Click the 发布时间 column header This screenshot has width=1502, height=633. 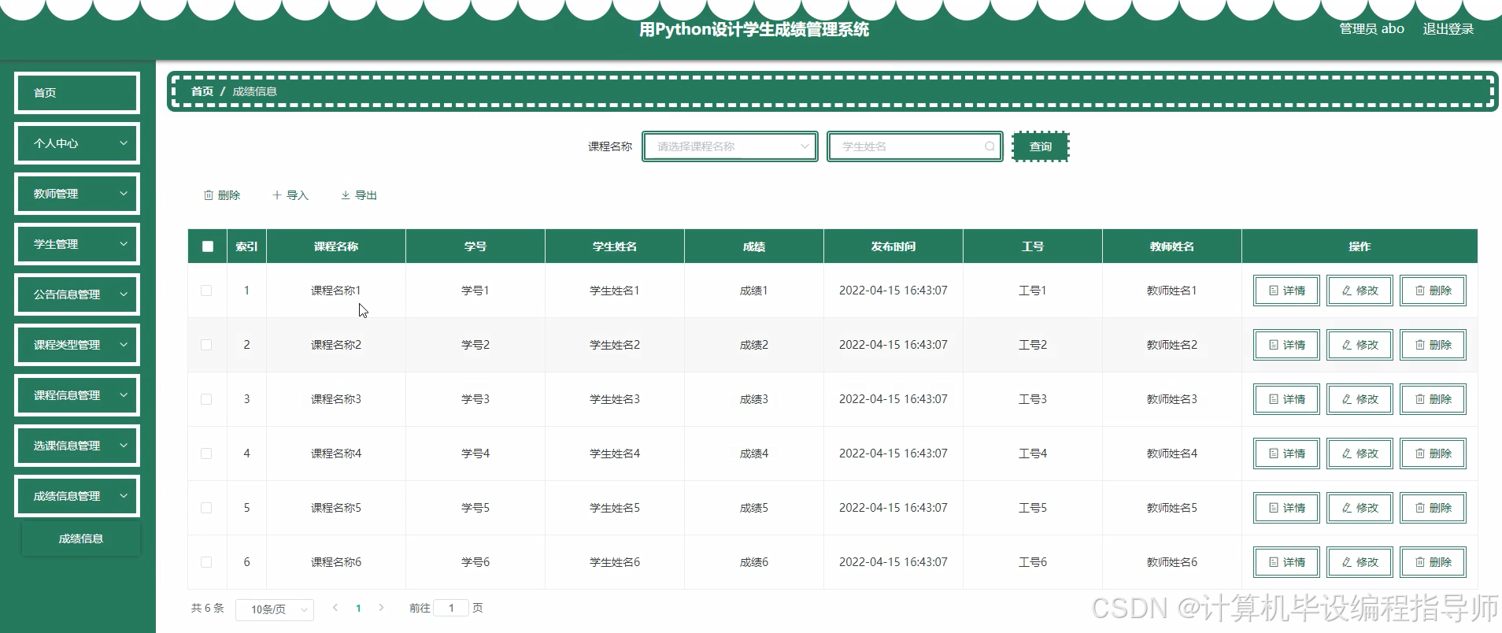[893, 246]
